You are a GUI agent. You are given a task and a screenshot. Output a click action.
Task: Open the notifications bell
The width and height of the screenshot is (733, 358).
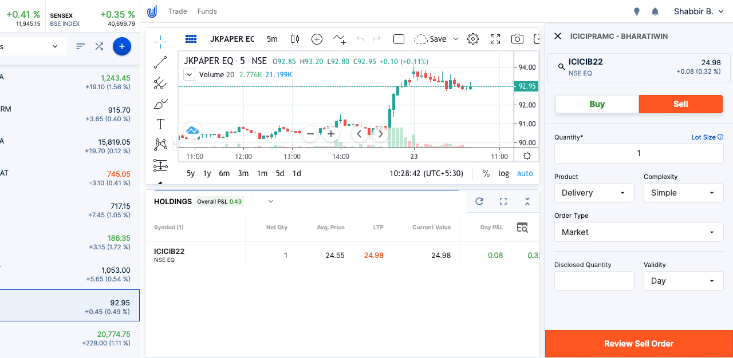[x=655, y=11]
